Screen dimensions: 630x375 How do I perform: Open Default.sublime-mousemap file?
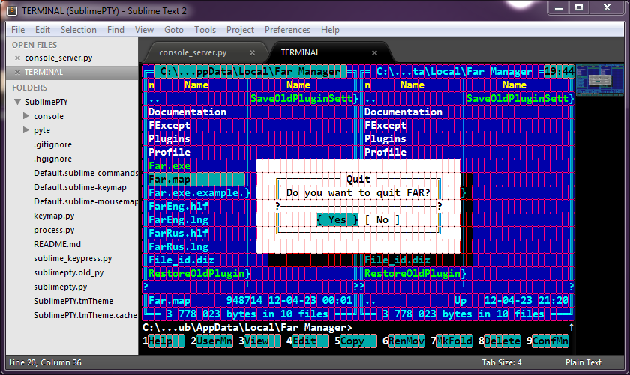tap(86, 201)
